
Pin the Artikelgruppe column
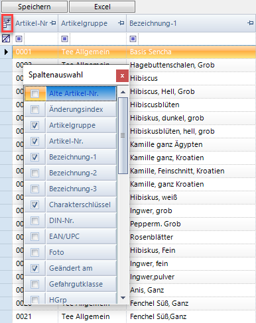tap(121, 23)
